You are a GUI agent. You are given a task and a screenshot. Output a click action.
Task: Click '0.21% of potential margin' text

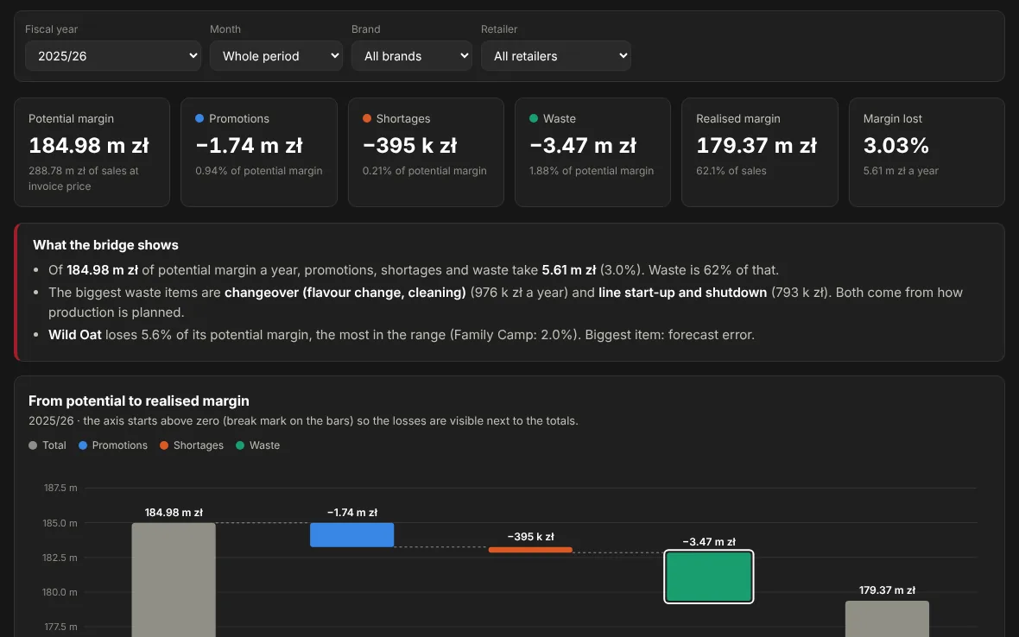coord(424,171)
